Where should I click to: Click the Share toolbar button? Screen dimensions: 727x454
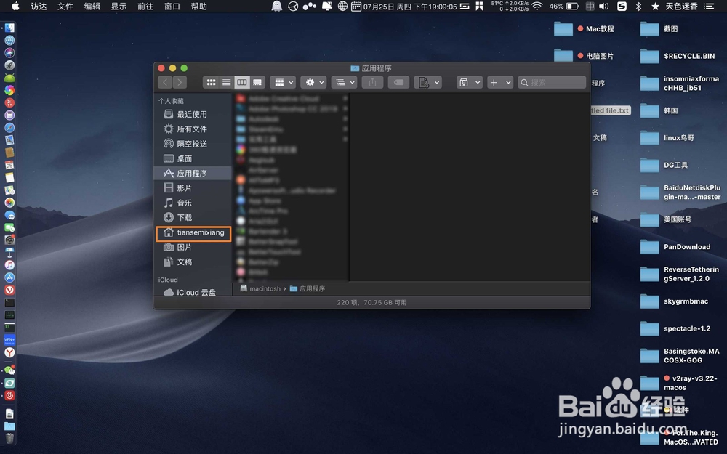click(x=372, y=83)
